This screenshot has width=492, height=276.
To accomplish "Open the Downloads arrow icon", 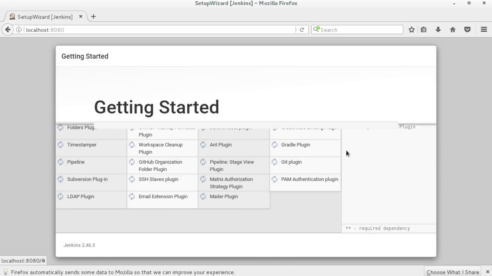I will [x=438, y=30].
